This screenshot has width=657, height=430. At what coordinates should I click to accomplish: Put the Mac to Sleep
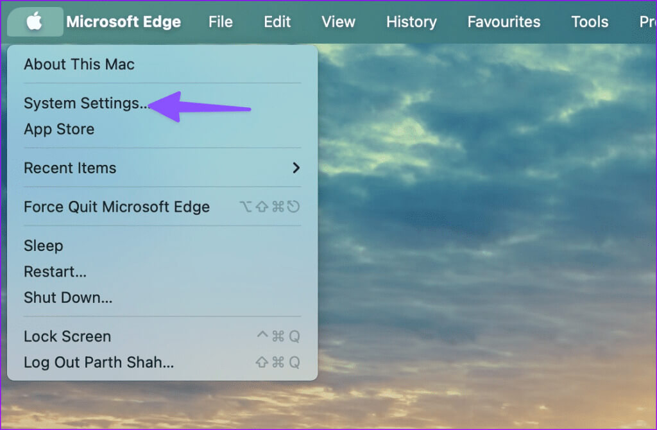(x=162, y=246)
